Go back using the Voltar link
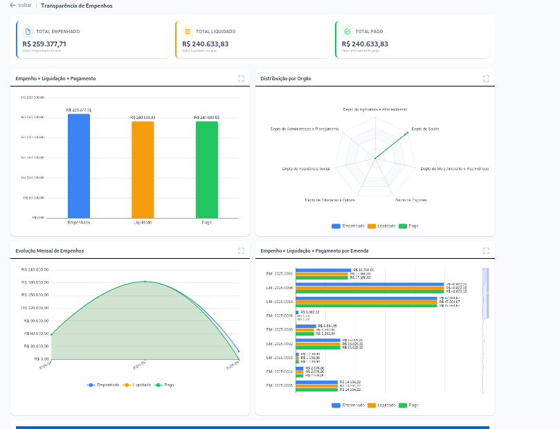The image size is (560, 429). click(25, 6)
